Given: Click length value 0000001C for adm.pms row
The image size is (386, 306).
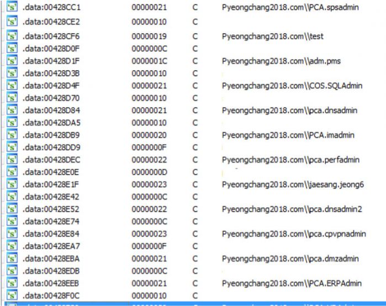Looking at the screenshot, I should pyautogui.click(x=150, y=61).
